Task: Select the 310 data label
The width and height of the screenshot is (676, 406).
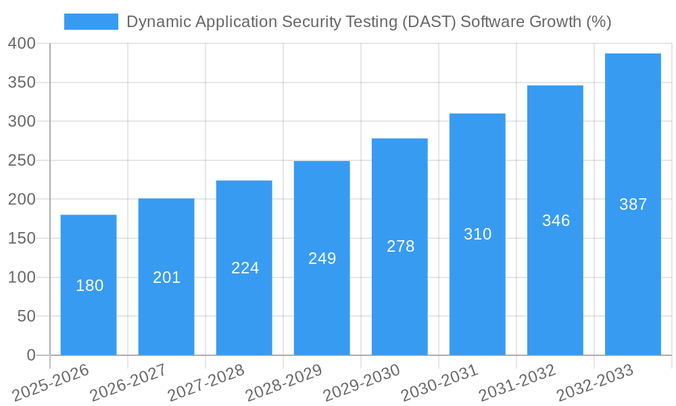Action: pos(477,234)
